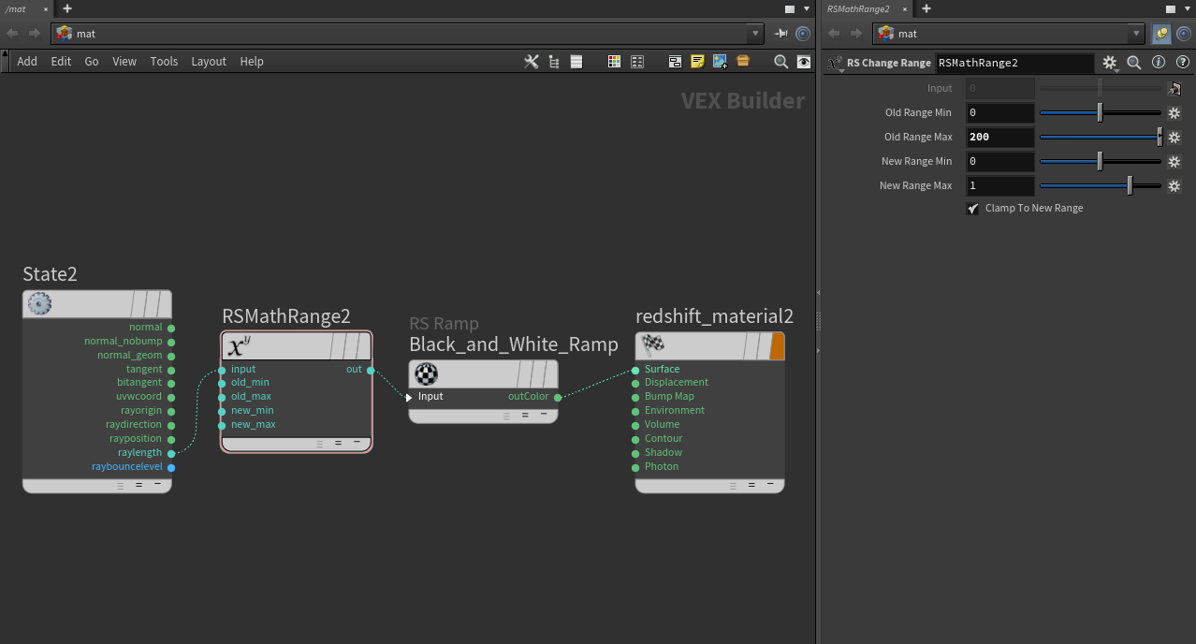
Task: Open the View menu
Action: [x=124, y=62]
